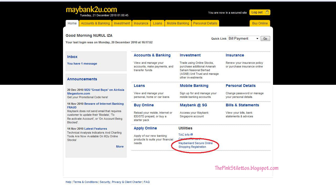Viewport: 336px width, 189px height.
Task: Open the Buy Online section heading
Action: (144, 105)
